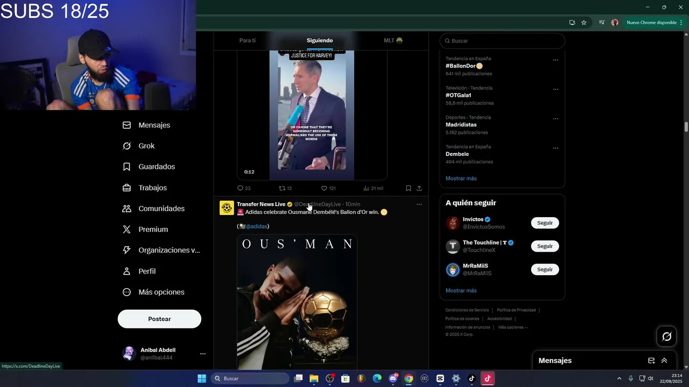Open the Ousmane Dembélé Ballon d'Or image
This screenshot has width=689, height=387.
tap(297, 302)
